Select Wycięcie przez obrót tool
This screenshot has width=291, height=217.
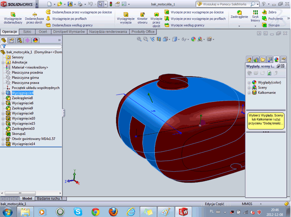[156, 20]
